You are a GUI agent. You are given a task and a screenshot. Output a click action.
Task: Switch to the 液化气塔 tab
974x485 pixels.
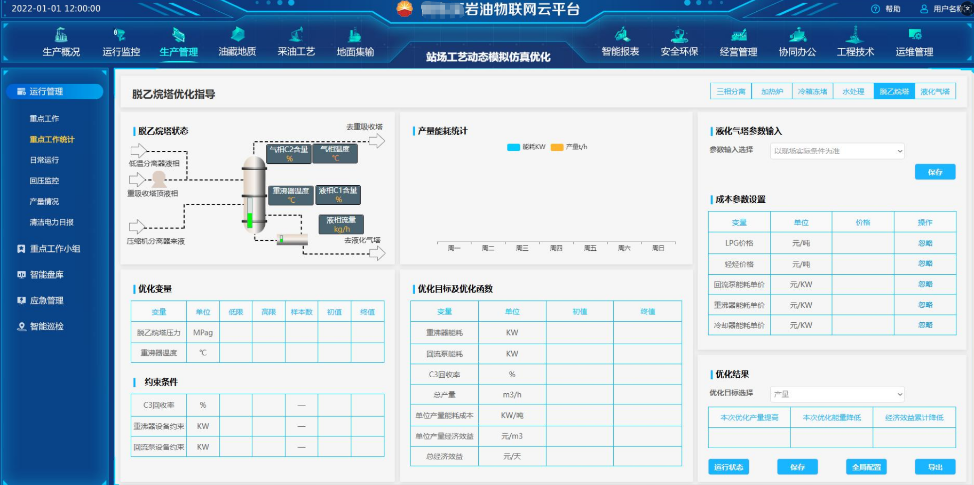(x=935, y=92)
